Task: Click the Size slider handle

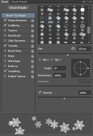Action: 68,55
